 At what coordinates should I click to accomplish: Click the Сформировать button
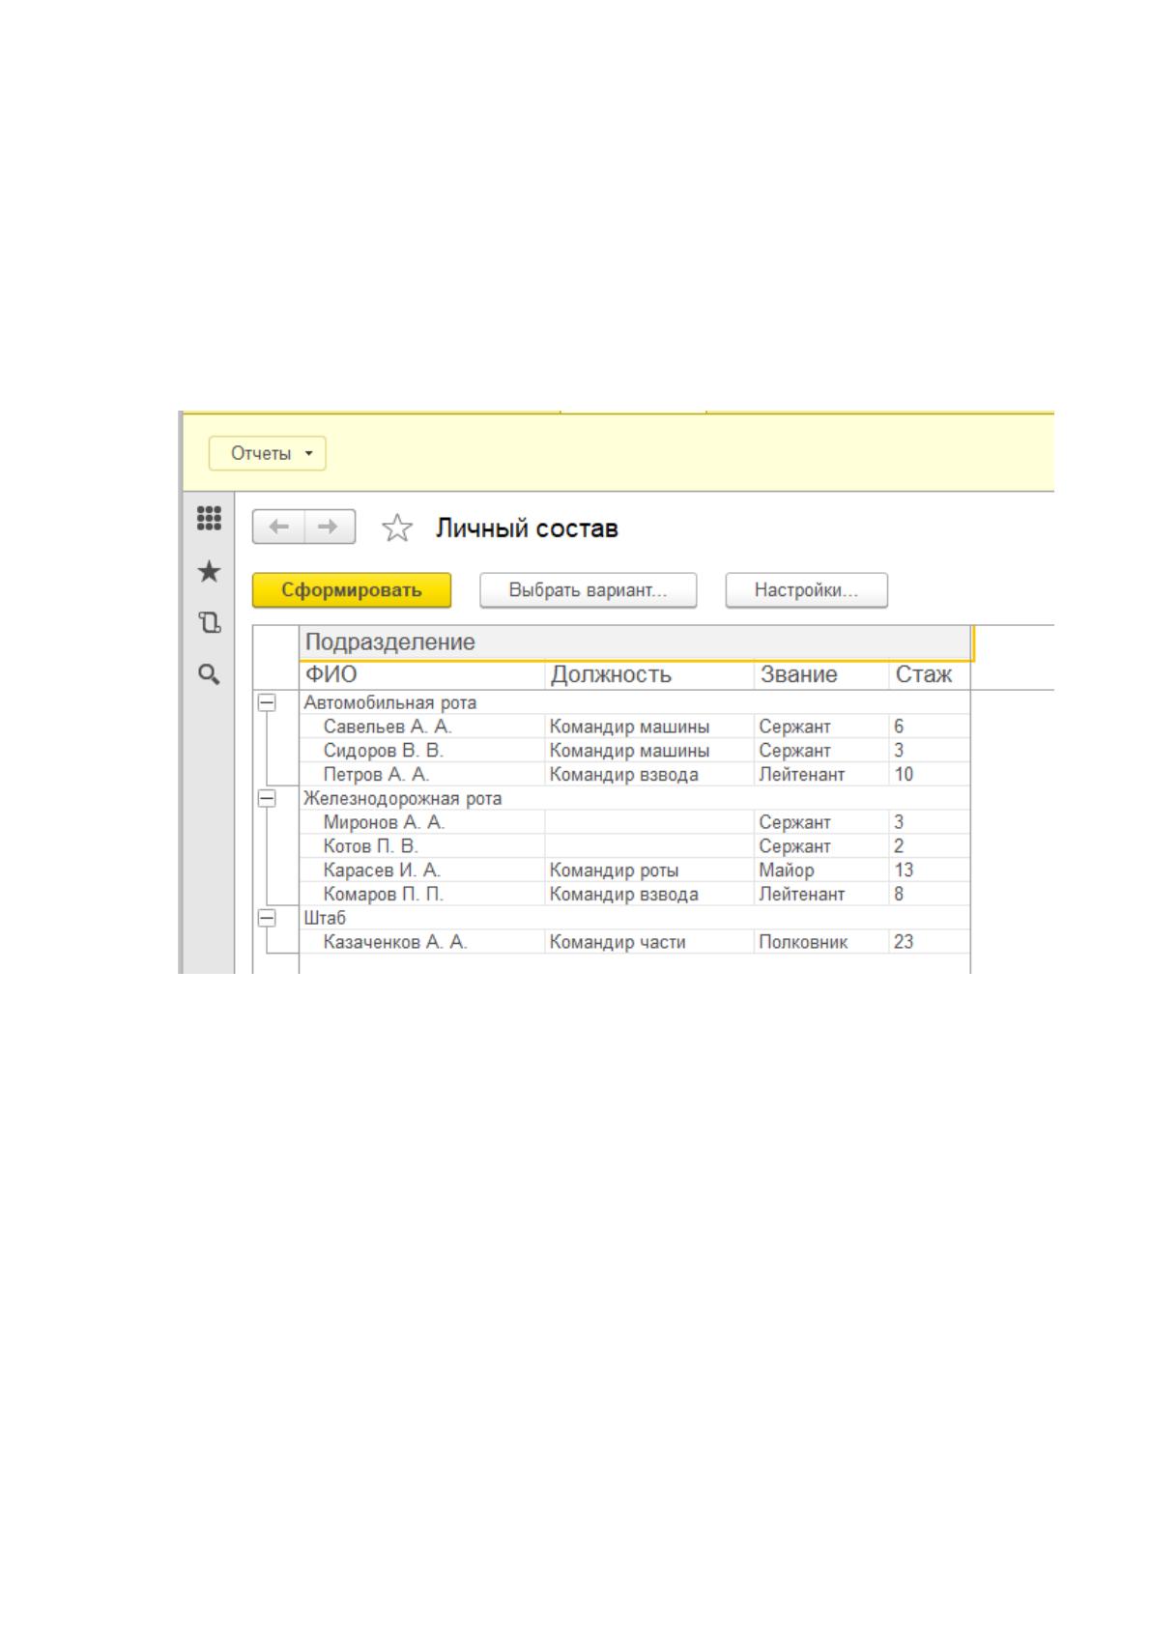click(x=352, y=590)
